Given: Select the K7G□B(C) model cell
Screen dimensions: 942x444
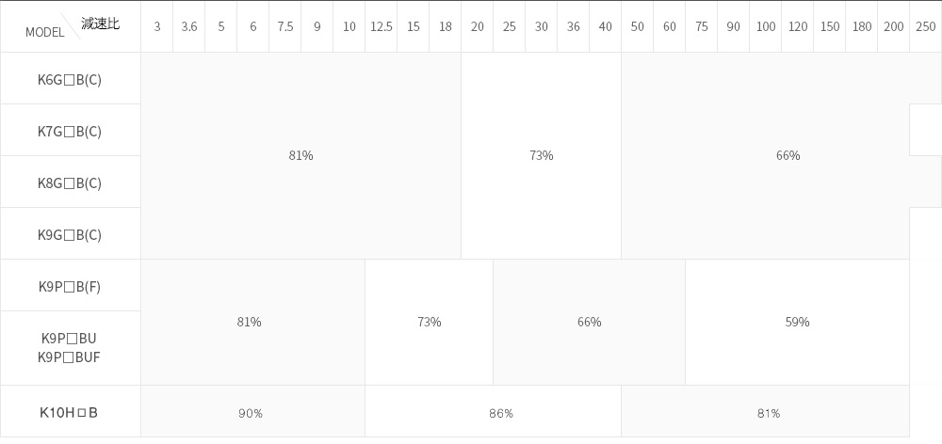Looking at the screenshot, I should (x=71, y=130).
